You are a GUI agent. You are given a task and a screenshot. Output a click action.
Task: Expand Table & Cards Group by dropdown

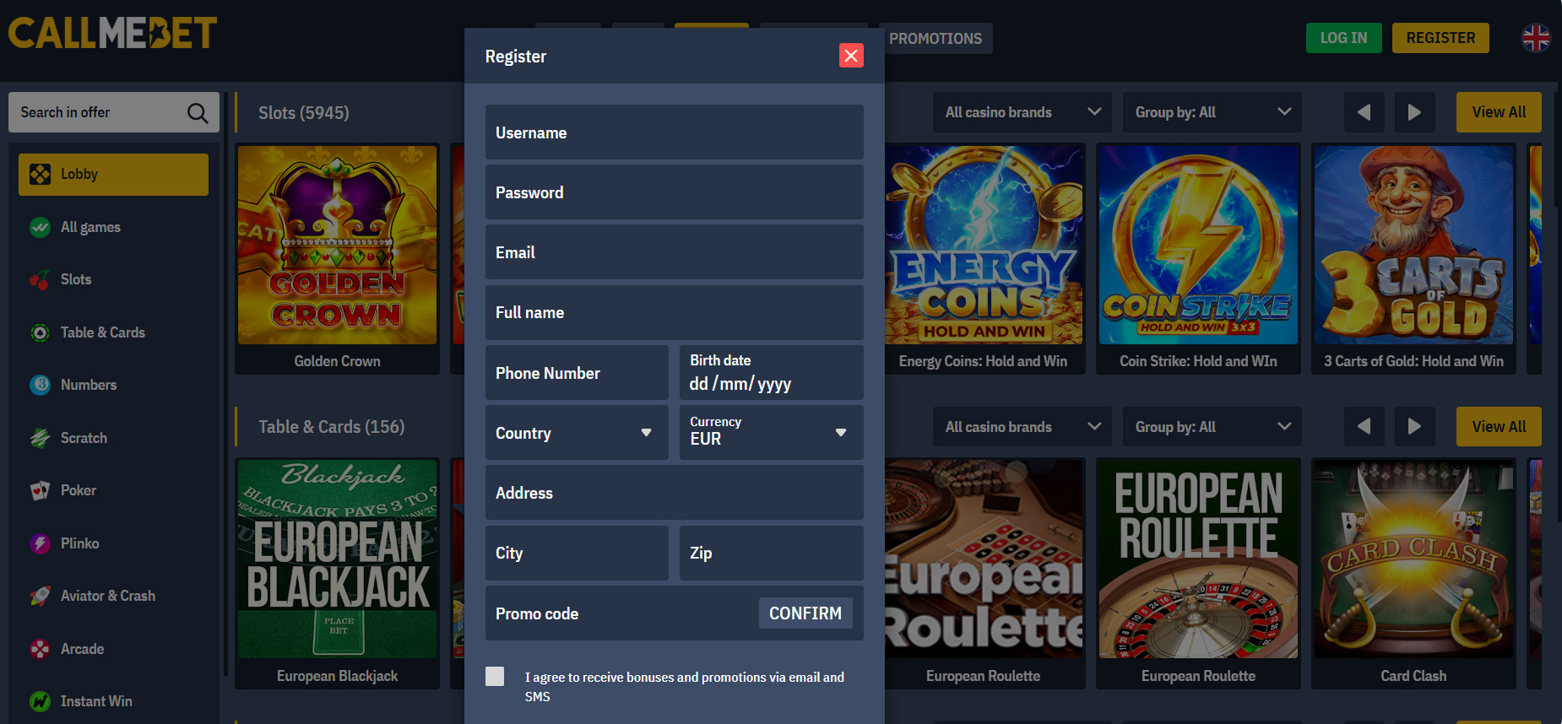(1212, 427)
